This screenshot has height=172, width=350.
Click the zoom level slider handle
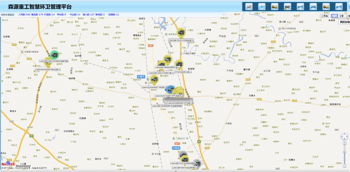tap(344, 152)
